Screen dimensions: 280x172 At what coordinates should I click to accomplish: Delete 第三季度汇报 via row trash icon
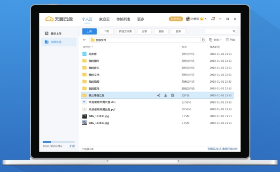[x=172, y=95]
